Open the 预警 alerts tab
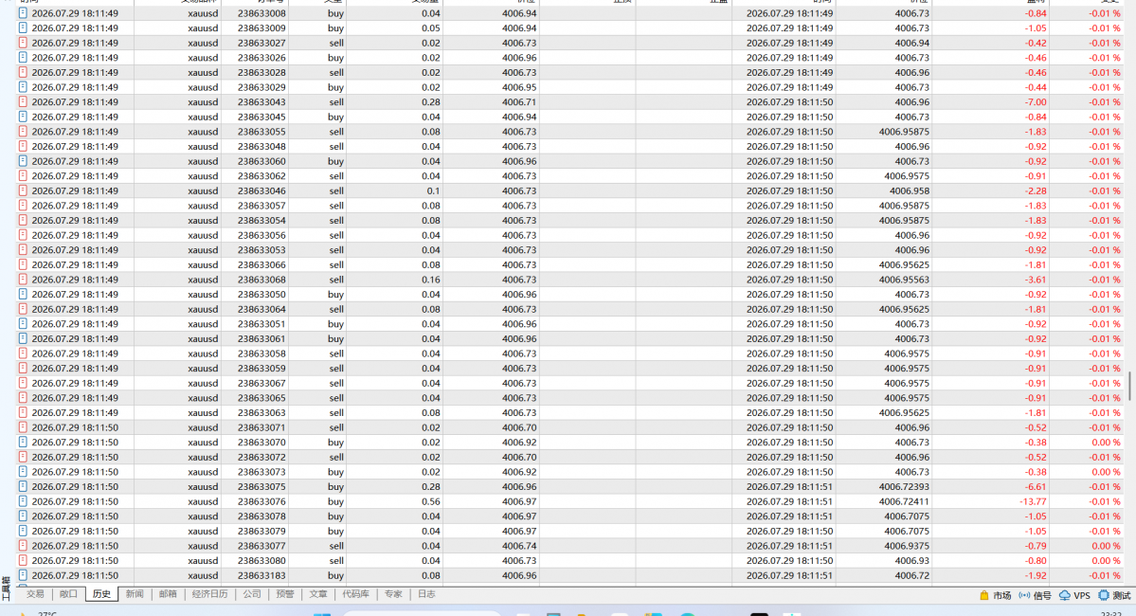Viewport: 1136px width, 616px height. 285,594
